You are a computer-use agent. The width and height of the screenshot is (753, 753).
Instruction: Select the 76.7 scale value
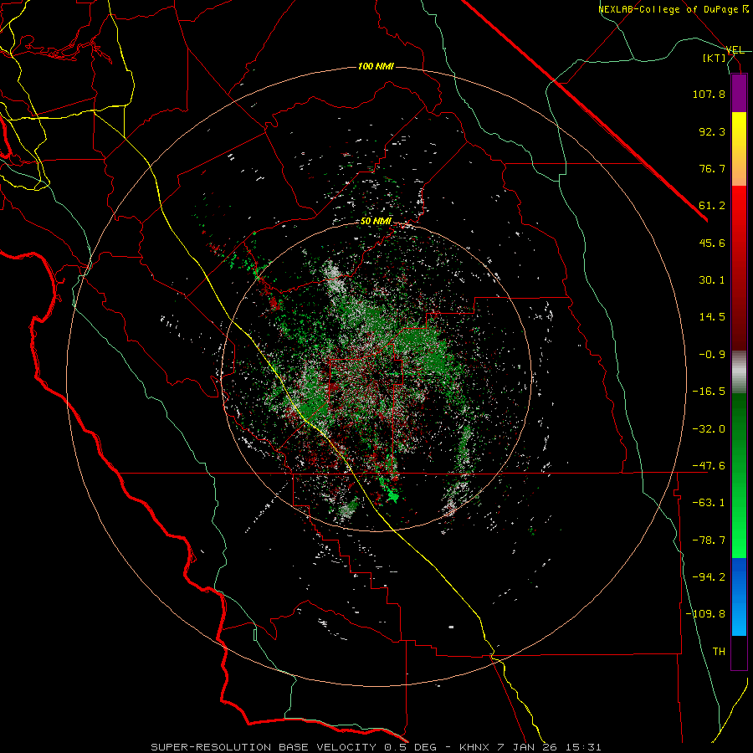point(712,168)
